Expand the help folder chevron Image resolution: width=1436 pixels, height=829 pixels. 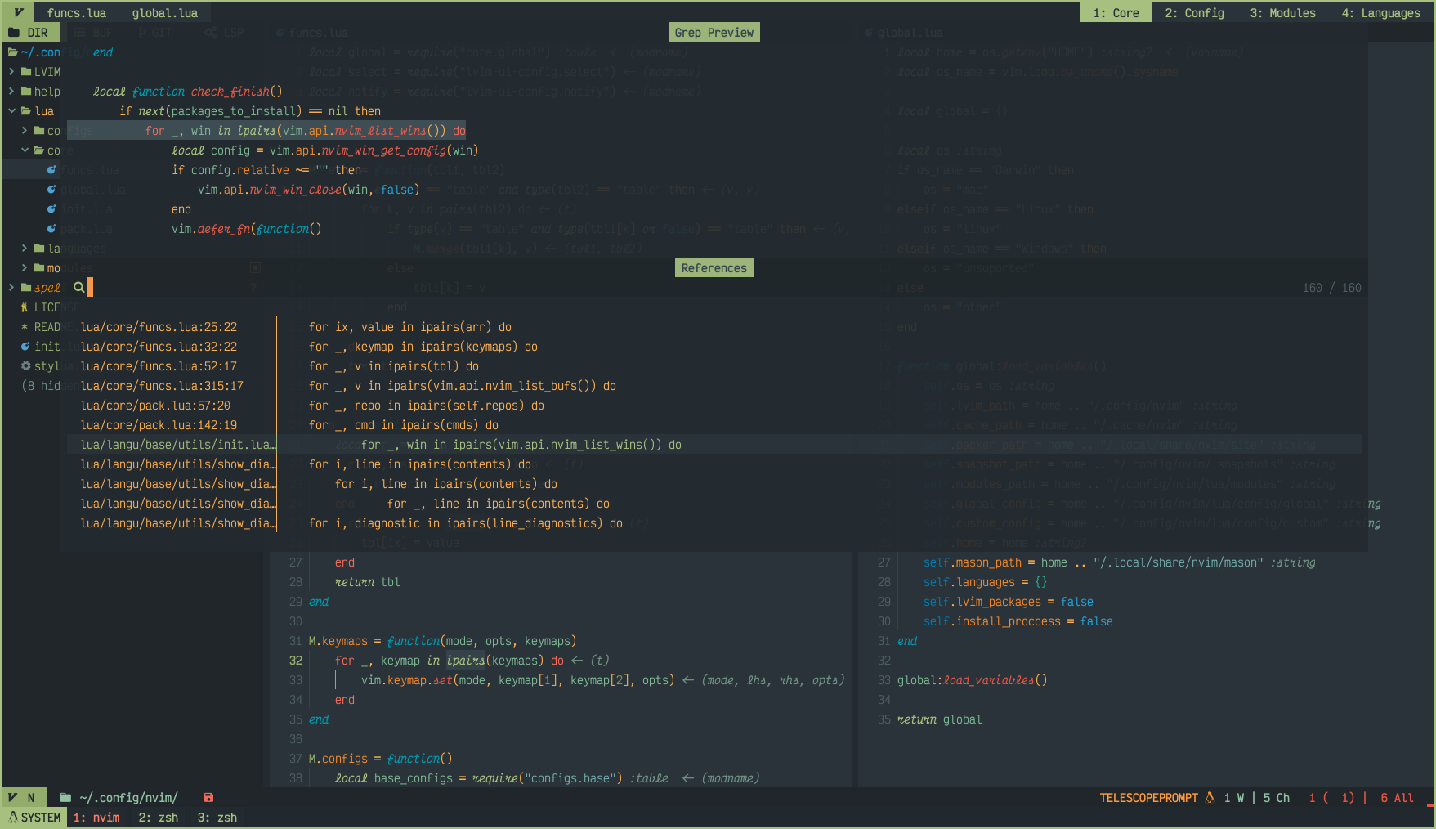11,92
